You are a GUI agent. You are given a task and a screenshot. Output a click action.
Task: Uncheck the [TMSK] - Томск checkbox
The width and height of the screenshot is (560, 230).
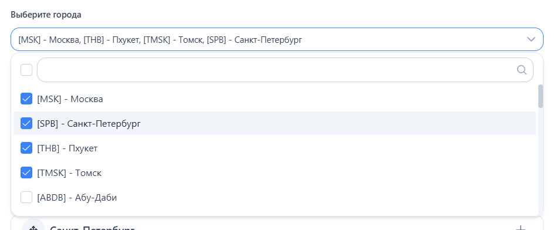pyautogui.click(x=26, y=173)
